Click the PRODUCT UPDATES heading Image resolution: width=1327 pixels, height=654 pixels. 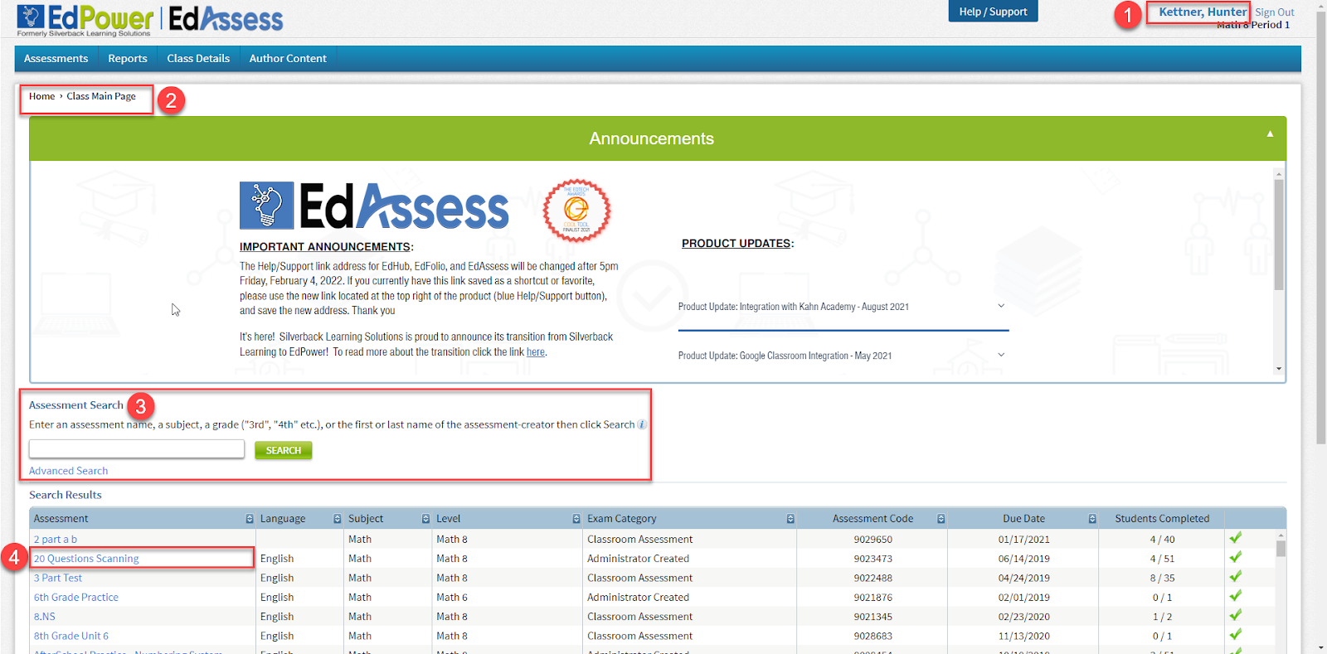point(737,244)
